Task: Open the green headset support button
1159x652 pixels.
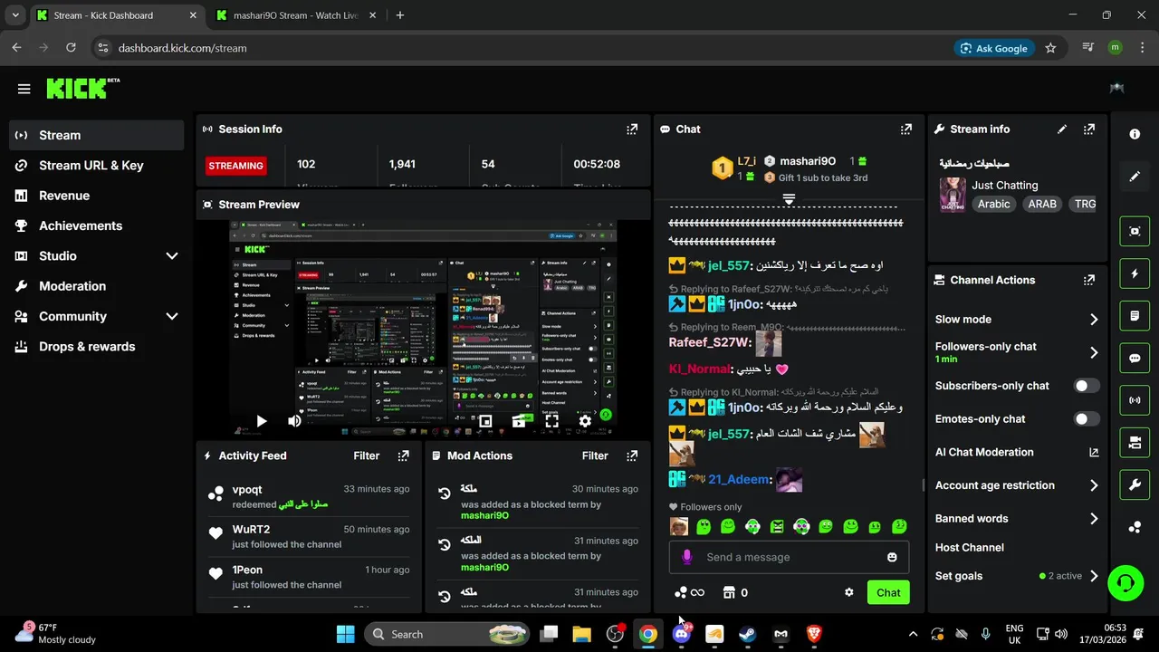Action: coord(1125,582)
